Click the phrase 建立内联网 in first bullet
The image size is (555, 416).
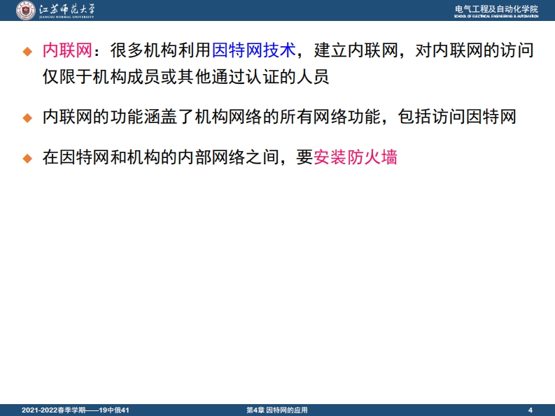click(x=356, y=51)
